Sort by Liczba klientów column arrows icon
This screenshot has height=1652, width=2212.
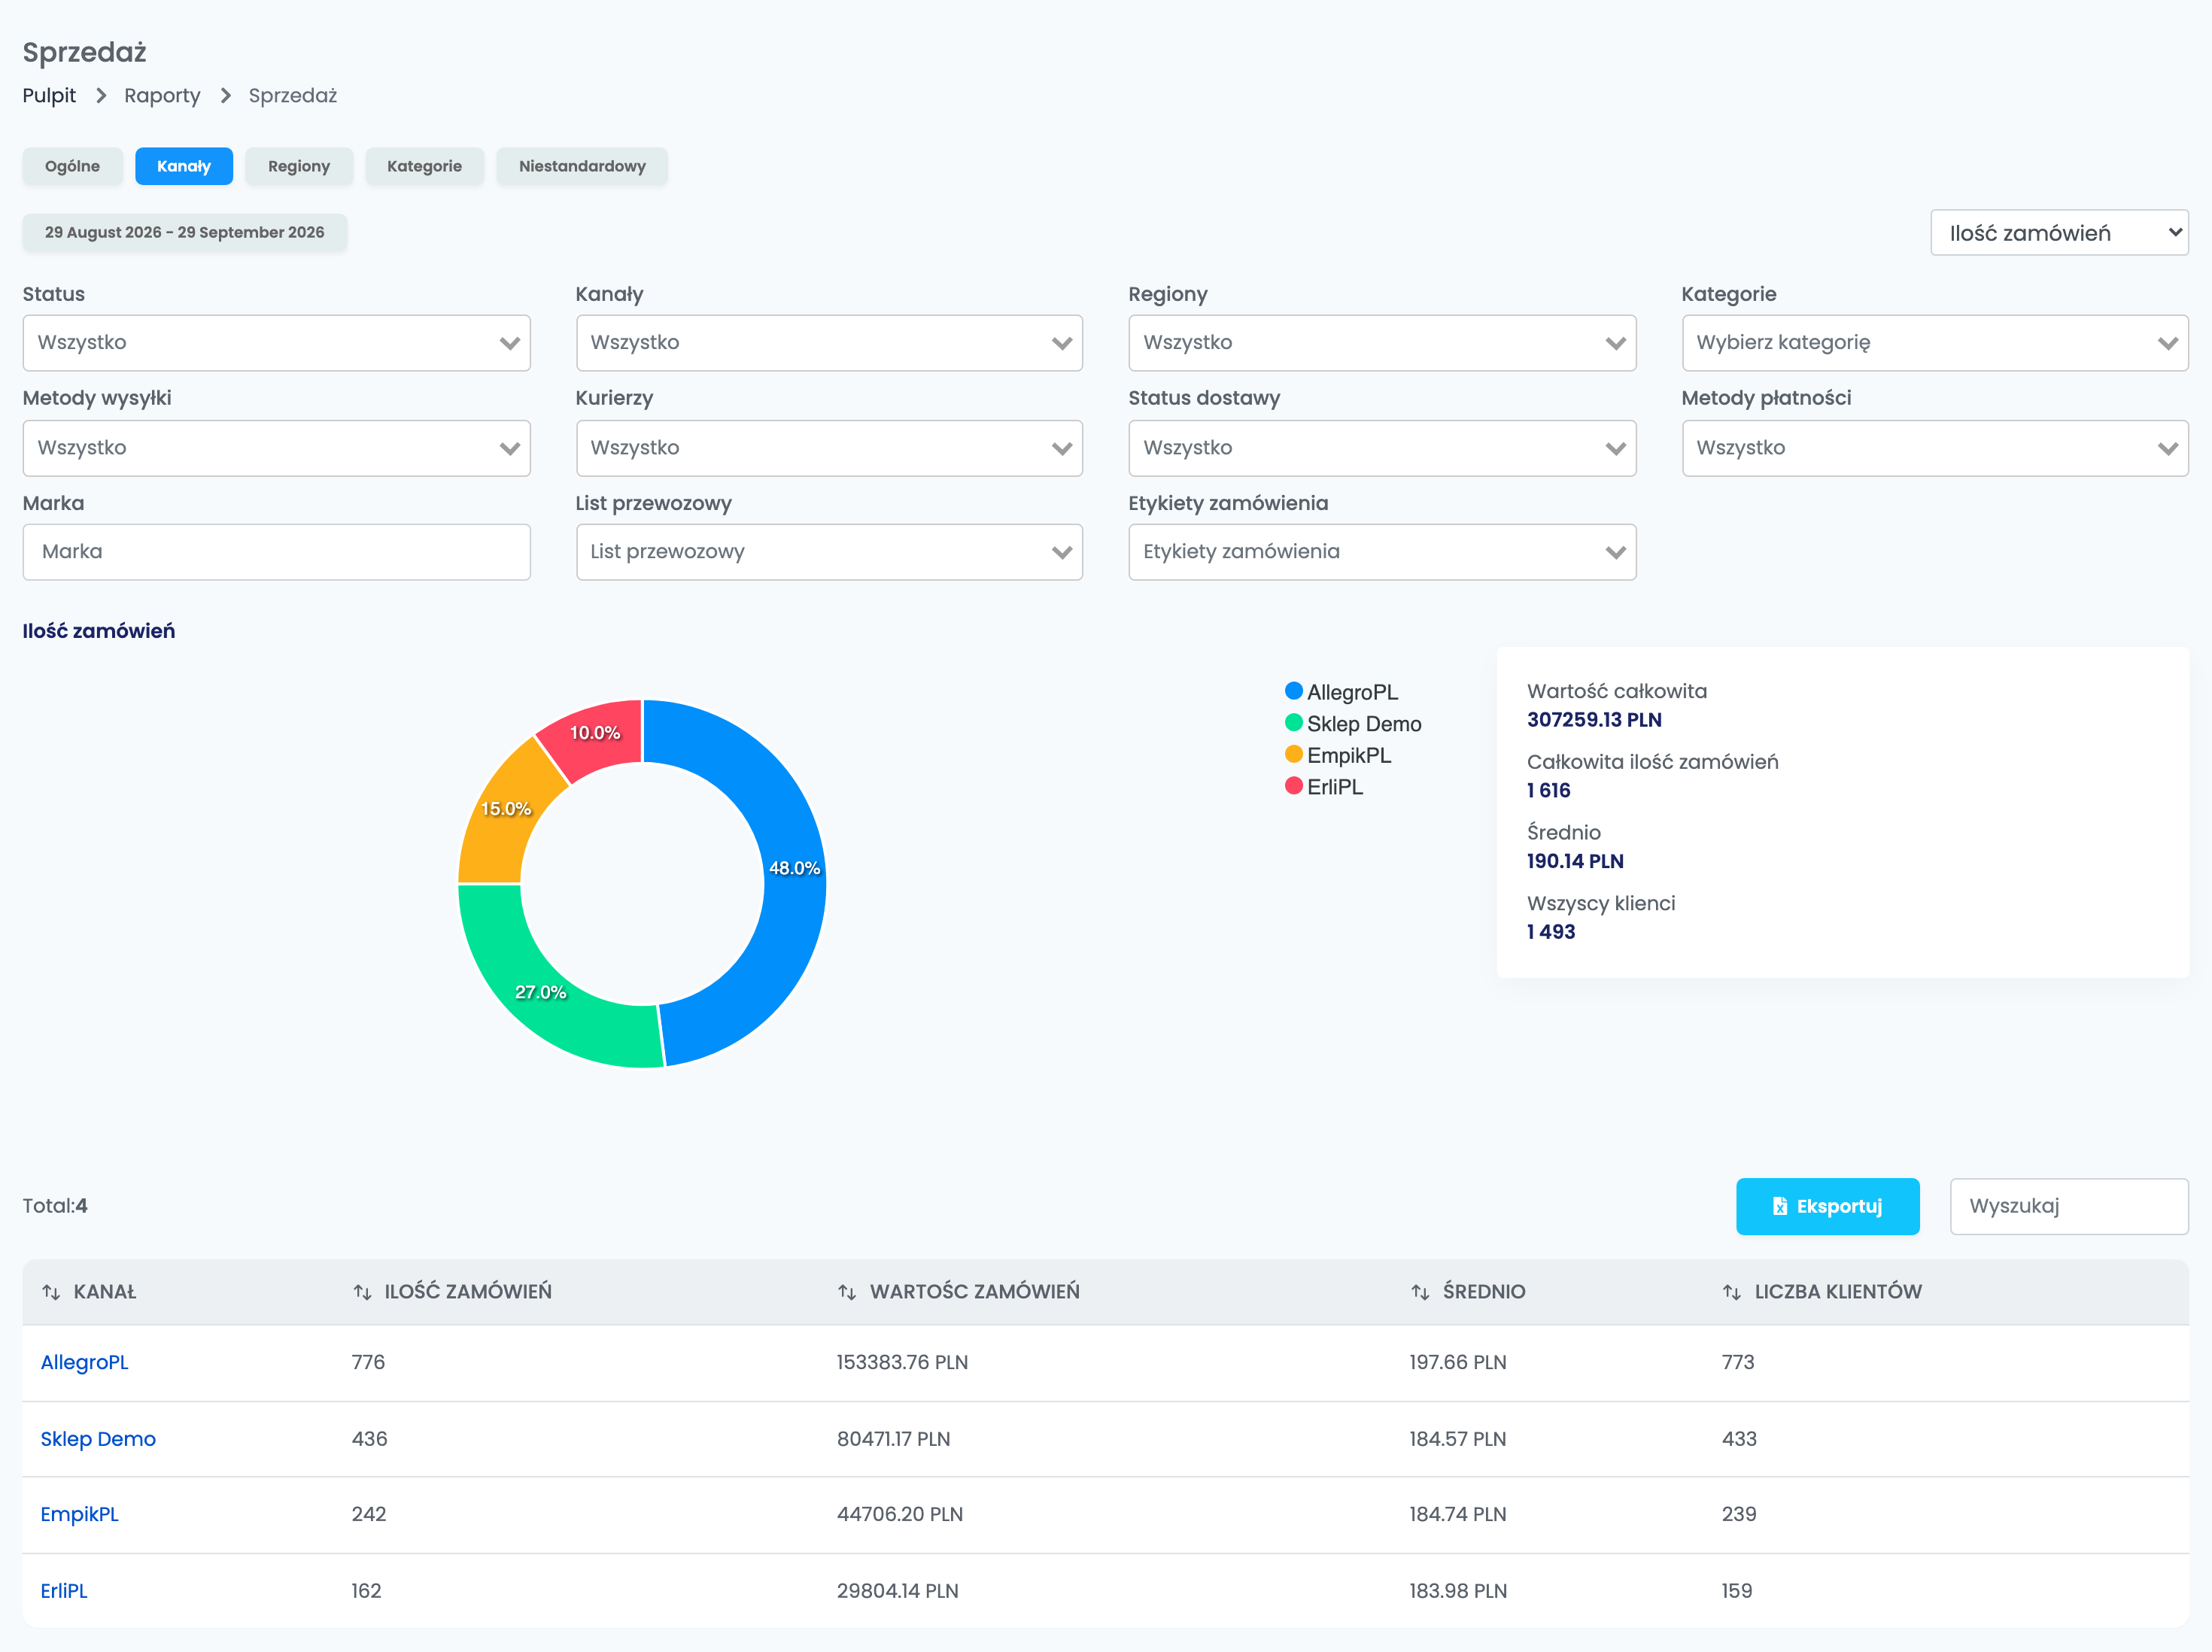[1732, 1292]
